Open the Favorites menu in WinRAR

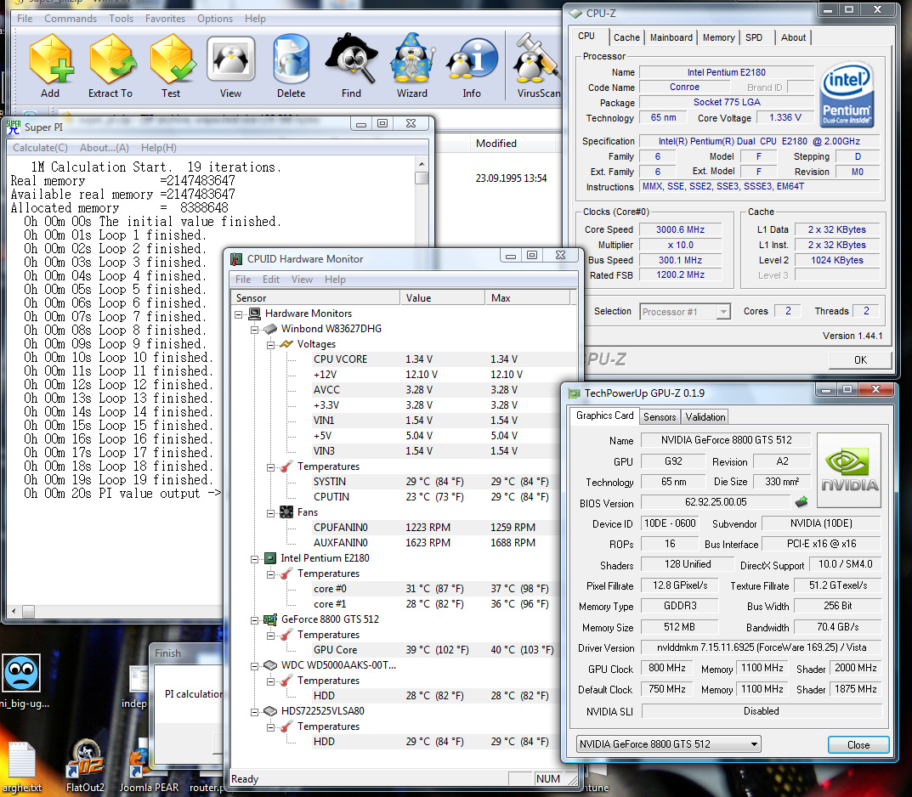tap(165, 19)
